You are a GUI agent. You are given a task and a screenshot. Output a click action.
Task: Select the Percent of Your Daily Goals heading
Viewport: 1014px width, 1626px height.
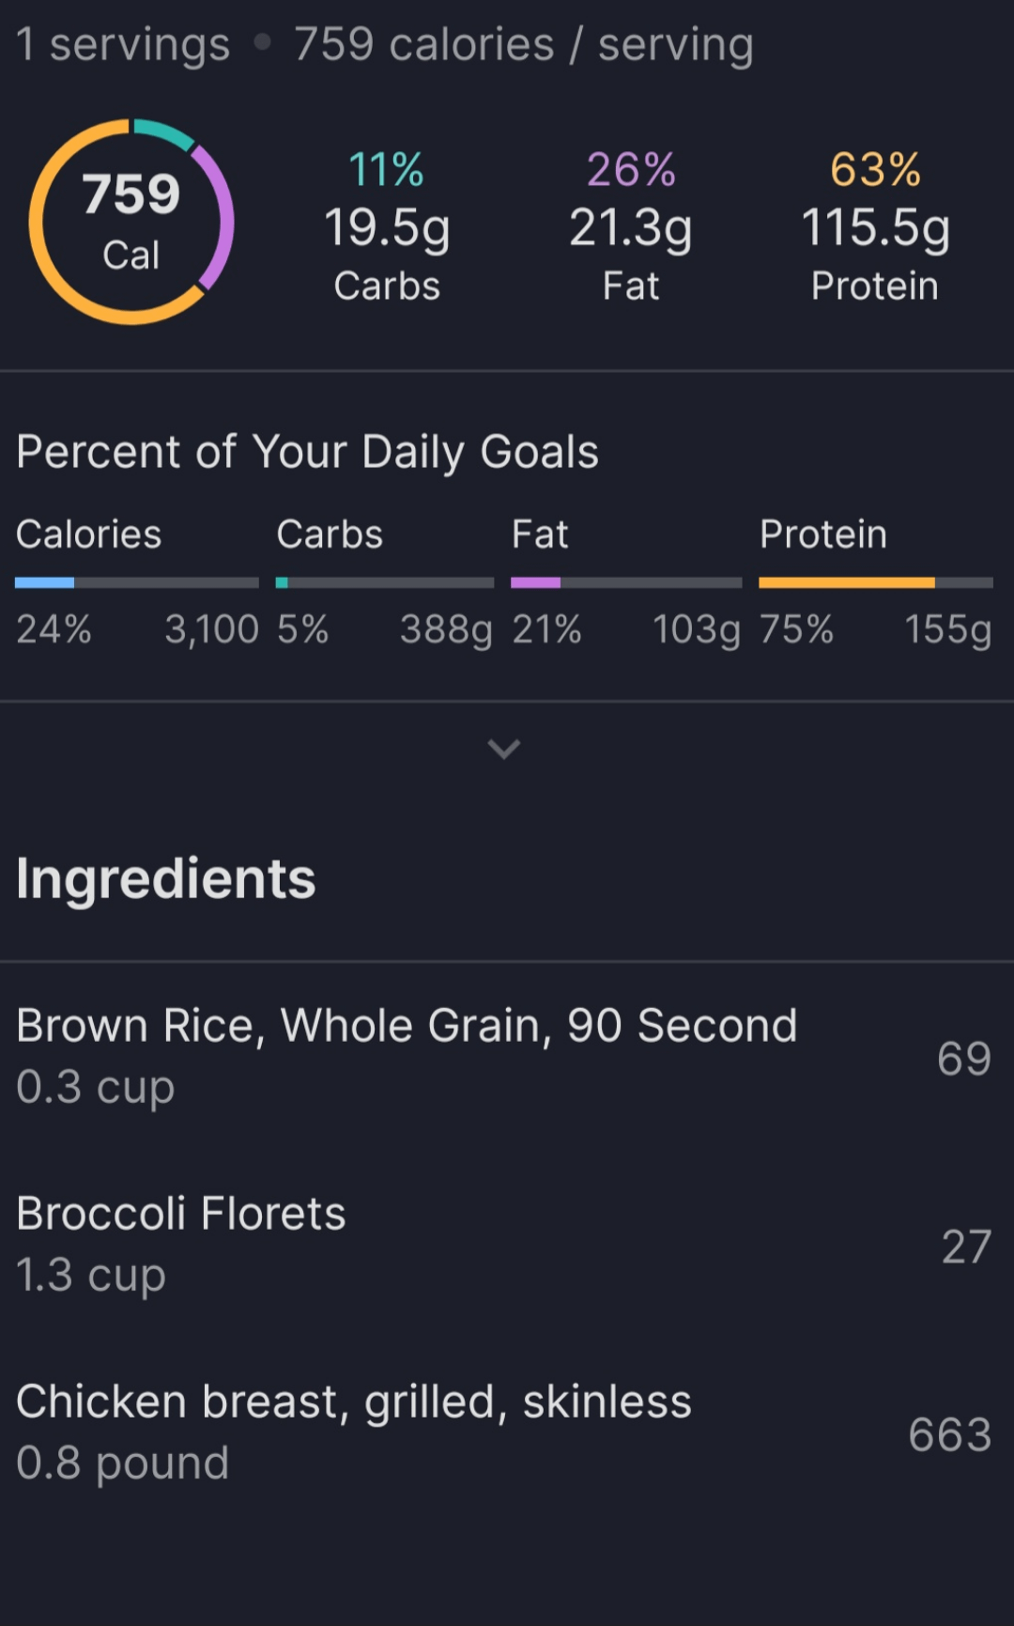308,452
